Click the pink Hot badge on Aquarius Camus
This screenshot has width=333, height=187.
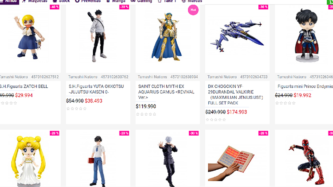point(193,10)
